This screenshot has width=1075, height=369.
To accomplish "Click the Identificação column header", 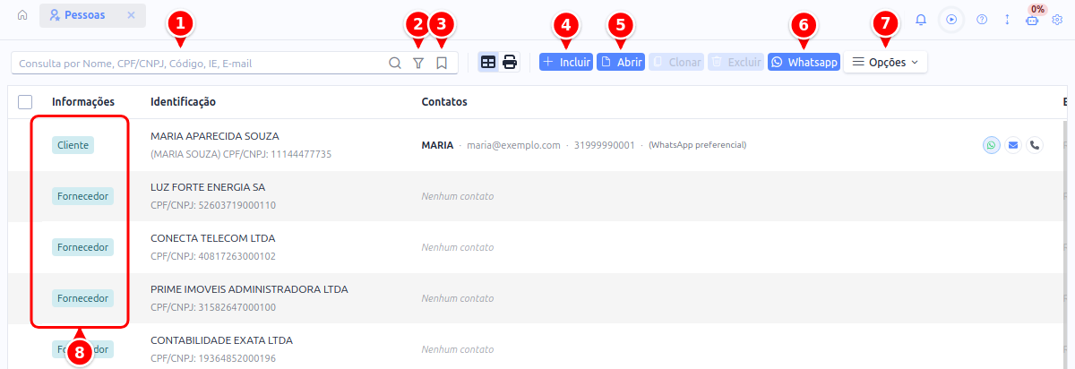I will click(183, 102).
